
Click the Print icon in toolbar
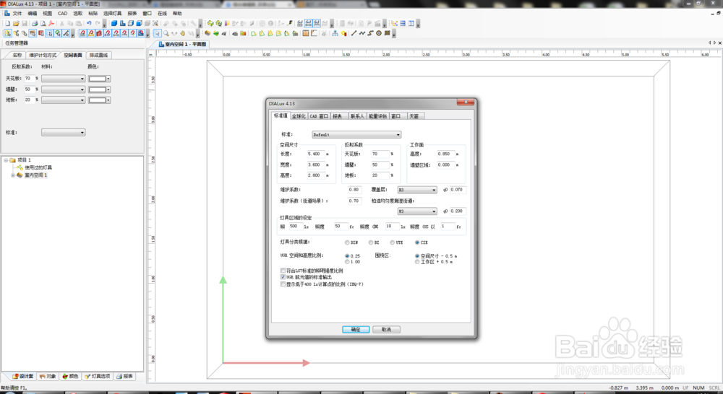(35, 24)
